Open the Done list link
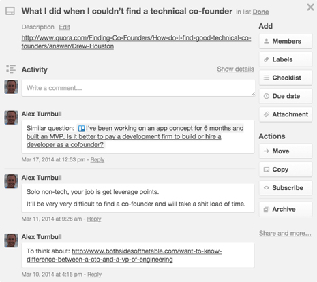Viewport: 317px width, 282px height. (x=260, y=12)
